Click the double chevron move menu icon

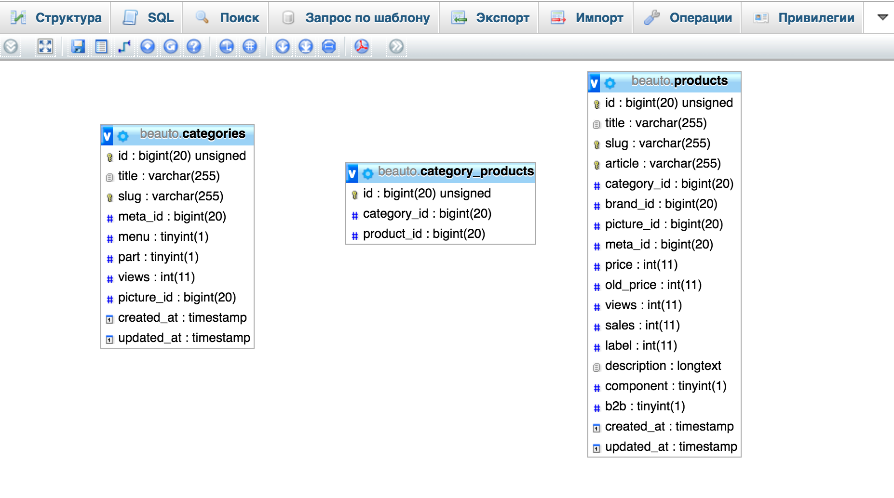pos(396,47)
